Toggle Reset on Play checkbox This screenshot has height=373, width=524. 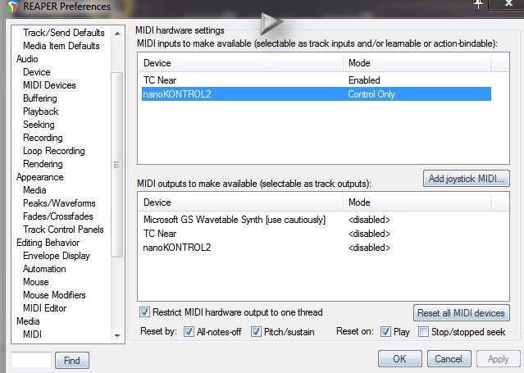pyautogui.click(x=385, y=331)
